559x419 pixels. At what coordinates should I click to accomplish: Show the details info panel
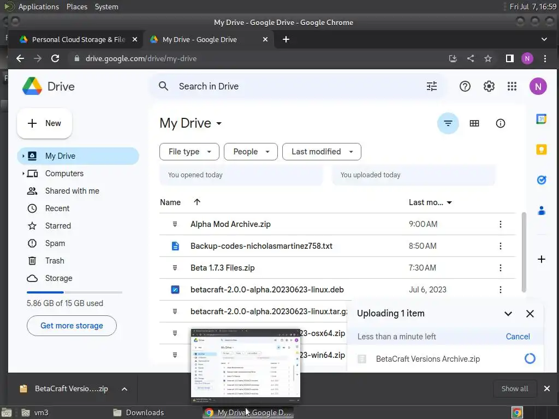click(x=500, y=123)
